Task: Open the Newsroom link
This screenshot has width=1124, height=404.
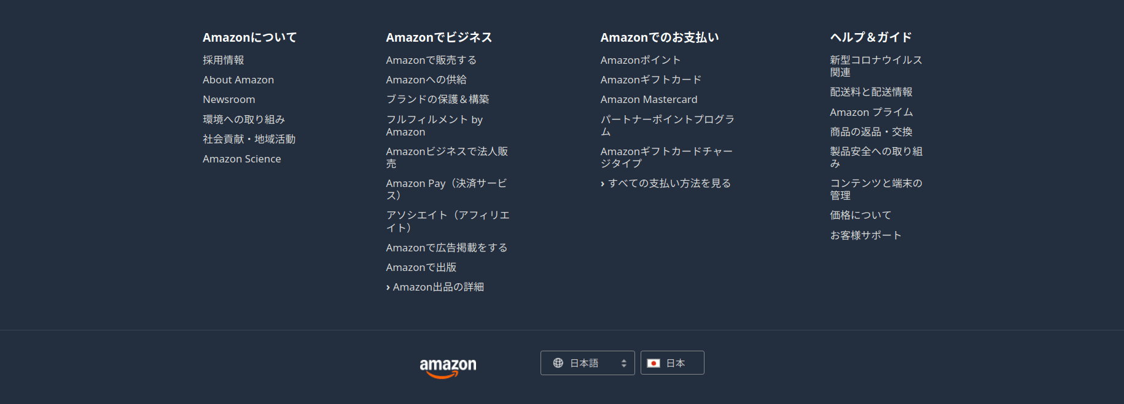Action: pyautogui.click(x=228, y=99)
